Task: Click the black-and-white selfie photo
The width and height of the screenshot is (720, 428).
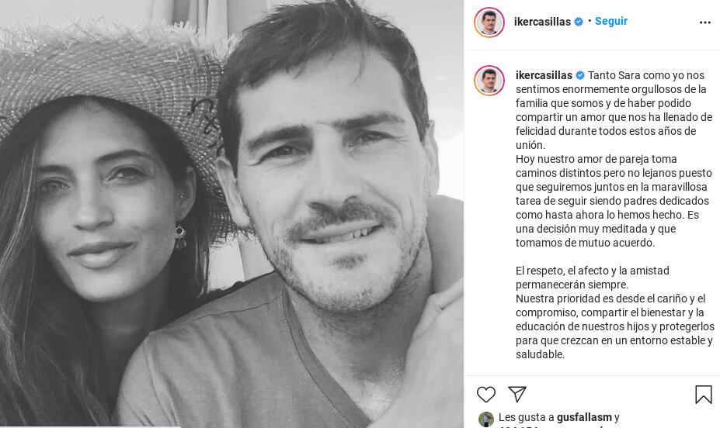Action: 232,214
